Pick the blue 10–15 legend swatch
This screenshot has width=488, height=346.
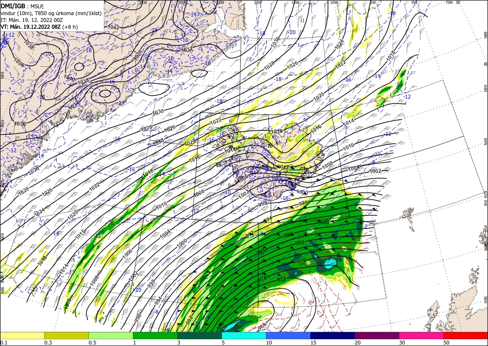point(288,335)
